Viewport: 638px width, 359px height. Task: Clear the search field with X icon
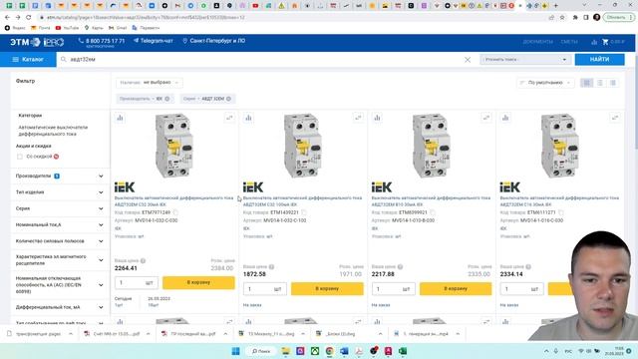[468, 60]
